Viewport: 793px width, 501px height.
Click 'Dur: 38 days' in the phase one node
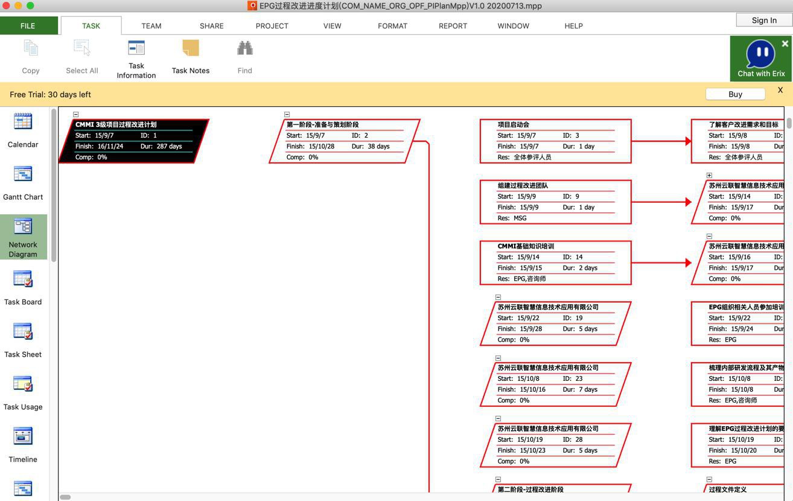point(371,146)
